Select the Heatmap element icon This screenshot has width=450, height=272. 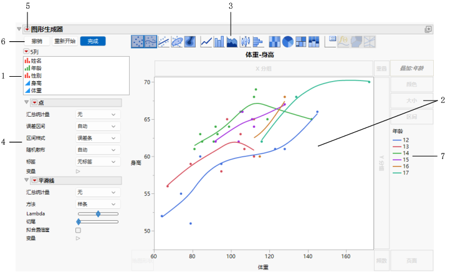coord(275,42)
